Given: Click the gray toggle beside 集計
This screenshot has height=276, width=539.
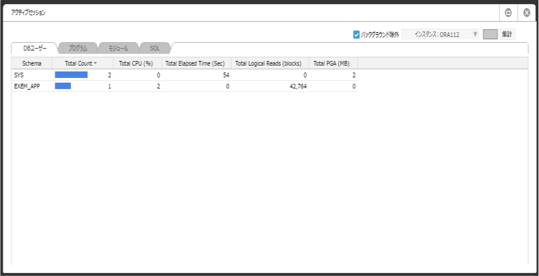Looking at the screenshot, I should point(490,34).
